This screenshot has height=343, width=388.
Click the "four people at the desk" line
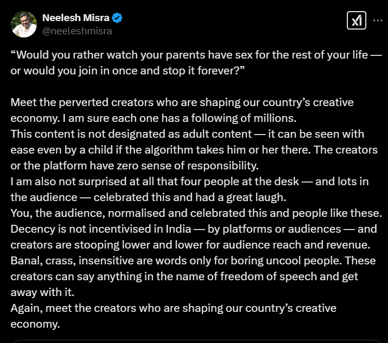pyautogui.click(x=190, y=182)
